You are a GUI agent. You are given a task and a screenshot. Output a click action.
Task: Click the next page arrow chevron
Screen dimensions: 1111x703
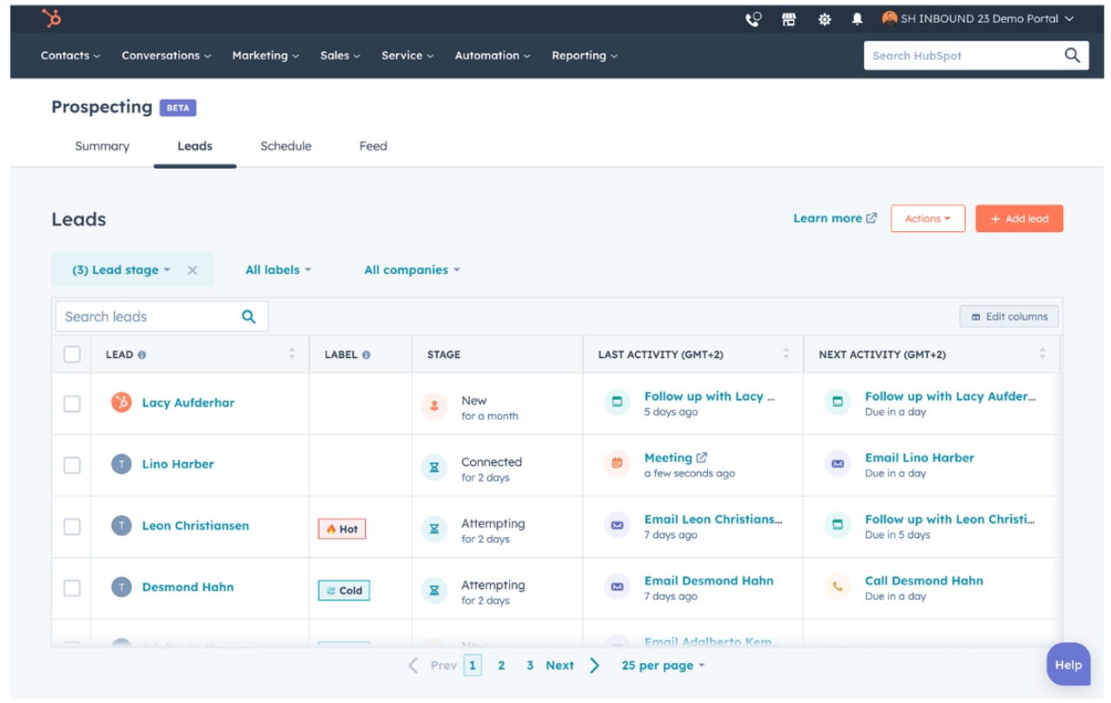tap(594, 666)
